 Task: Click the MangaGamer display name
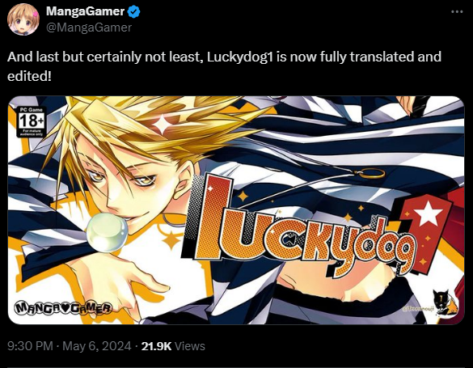(86, 11)
